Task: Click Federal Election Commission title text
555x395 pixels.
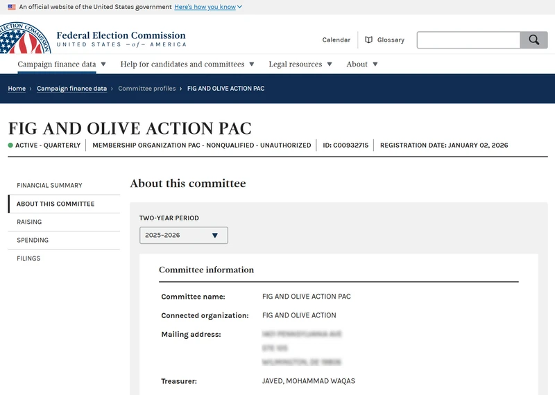Action: tap(121, 35)
